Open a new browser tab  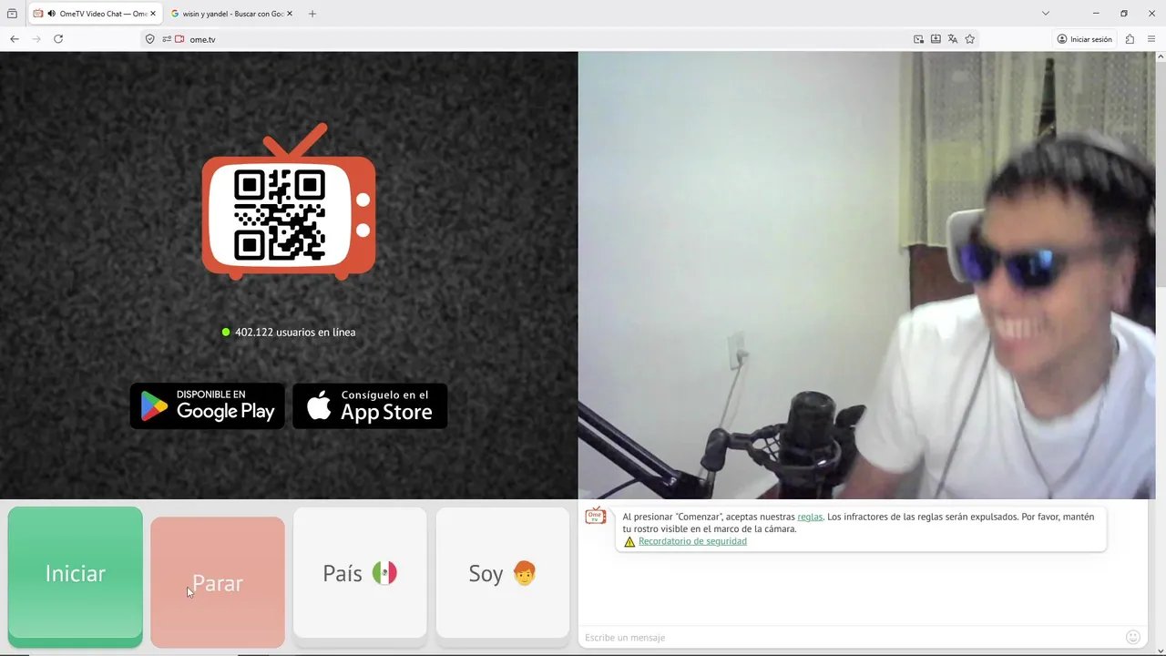(312, 14)
